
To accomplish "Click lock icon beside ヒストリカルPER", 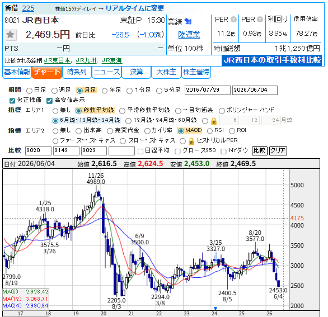I will [191, 141].
